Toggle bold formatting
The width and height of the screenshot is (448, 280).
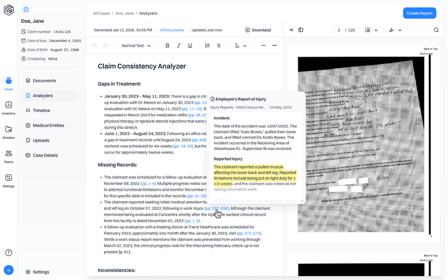(168, 46)
